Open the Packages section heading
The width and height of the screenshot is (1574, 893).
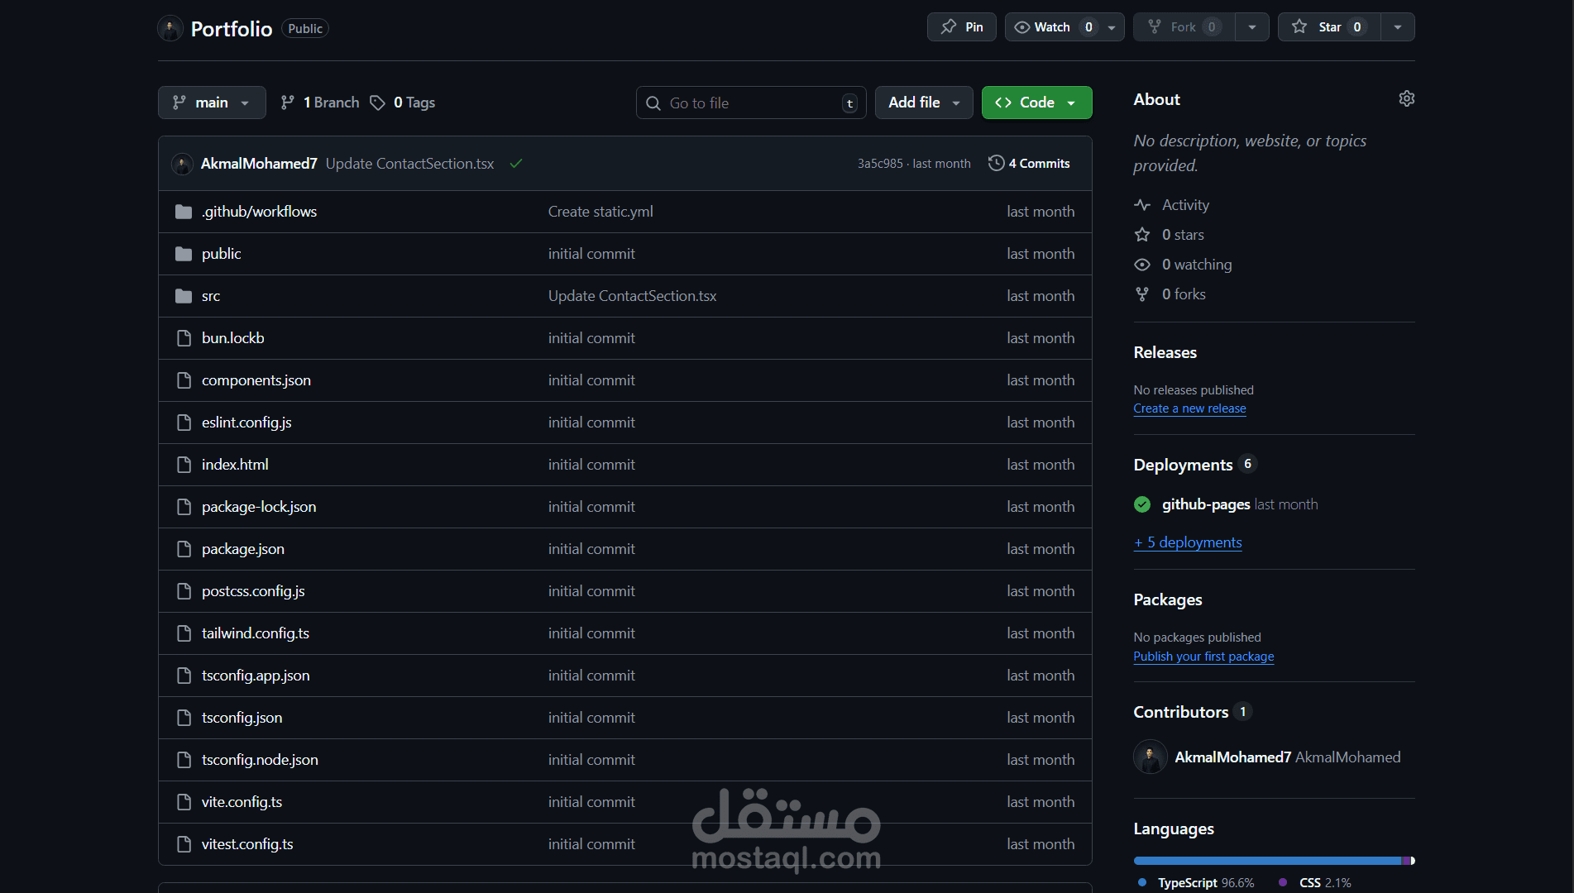tap(1168, 599)
